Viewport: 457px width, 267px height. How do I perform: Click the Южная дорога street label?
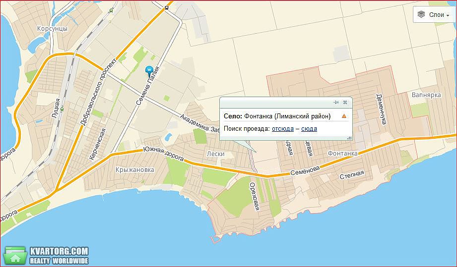[164, 154]
